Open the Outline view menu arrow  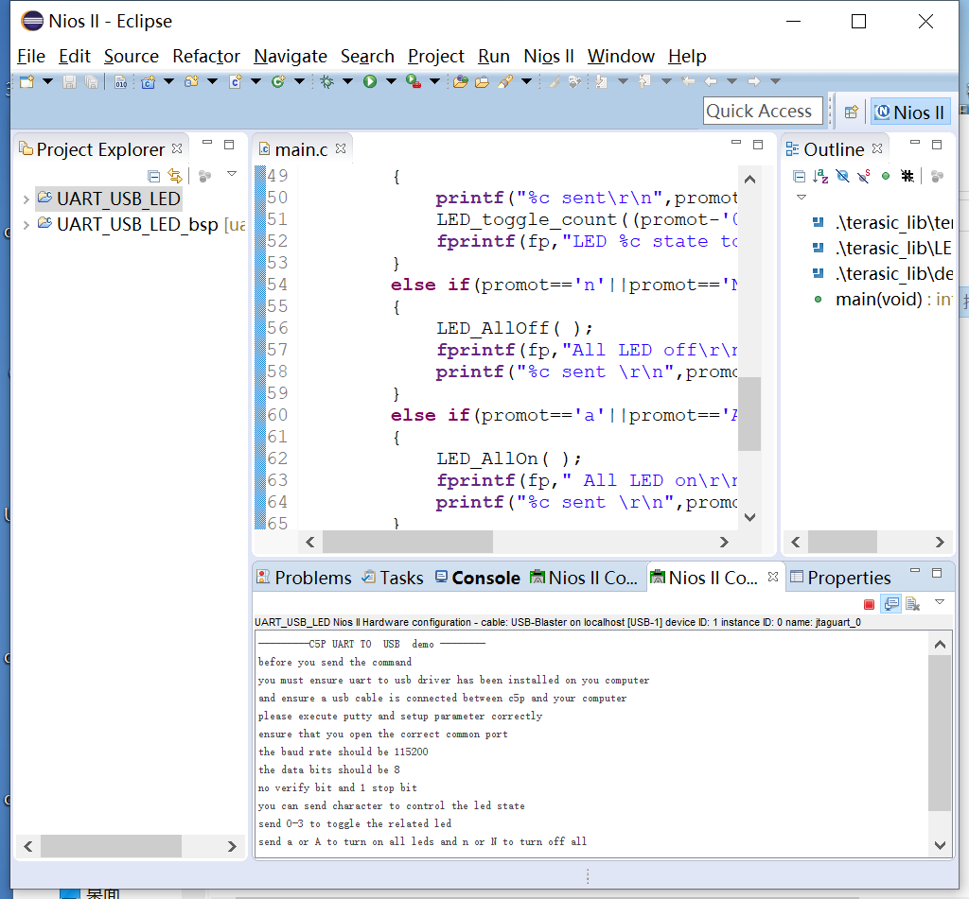pyautogui.click(x=802, y=198)
